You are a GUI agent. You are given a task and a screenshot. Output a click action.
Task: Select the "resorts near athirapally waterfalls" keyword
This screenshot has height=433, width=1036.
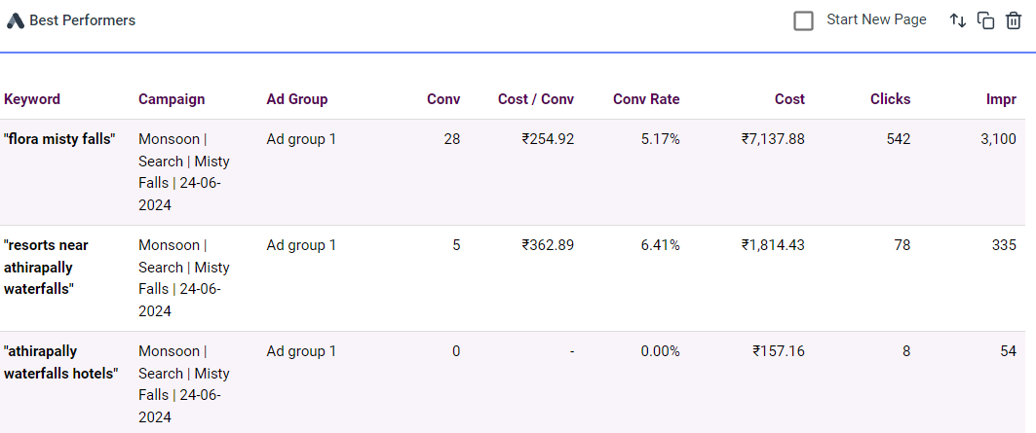(46, 268)
